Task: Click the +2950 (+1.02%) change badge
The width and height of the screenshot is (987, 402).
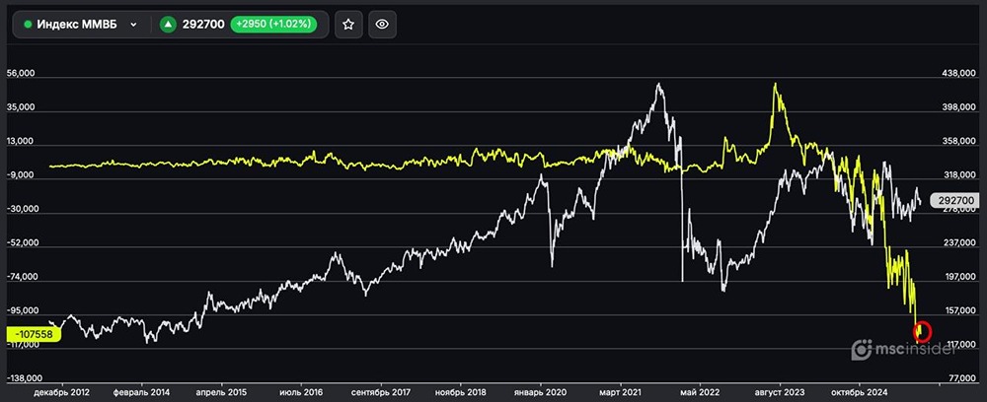Action: [x=273, y=25]
